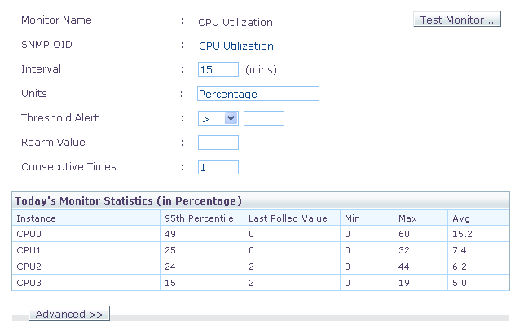Click the Test Monitor button
This screenshot has height=326, width=515.
click(x=457, y=20)
